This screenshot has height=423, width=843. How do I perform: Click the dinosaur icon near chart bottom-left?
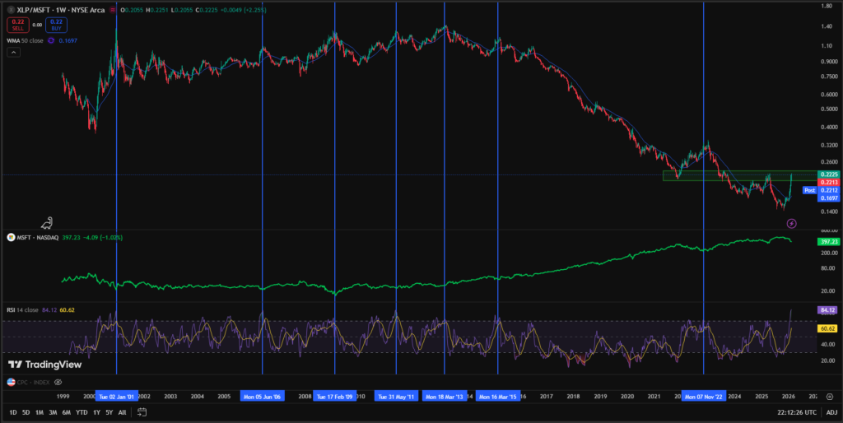click(49, 222)
